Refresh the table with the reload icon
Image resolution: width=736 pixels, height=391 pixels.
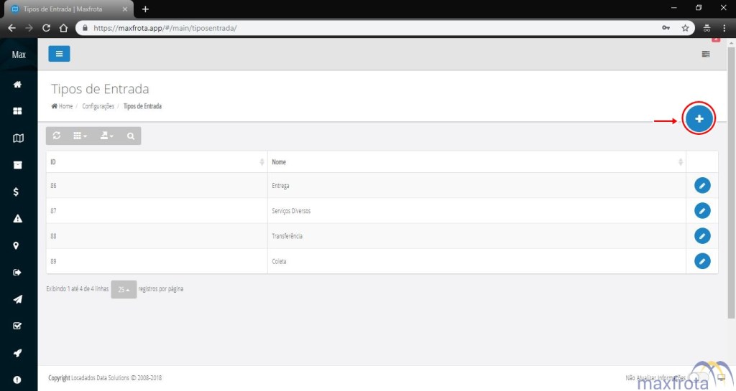click(x=57, y=136)
